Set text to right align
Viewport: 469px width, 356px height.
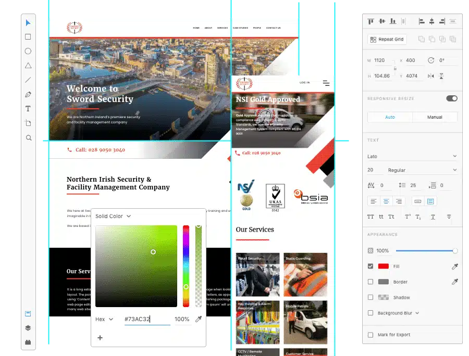coord(399,201)
